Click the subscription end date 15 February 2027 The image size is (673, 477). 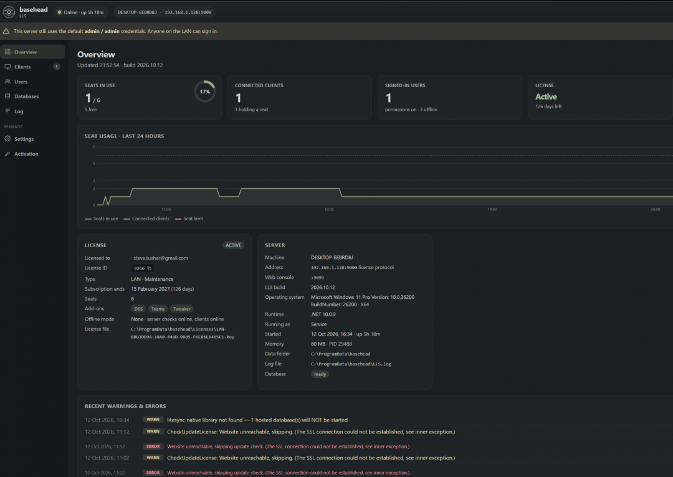[150, 289]
